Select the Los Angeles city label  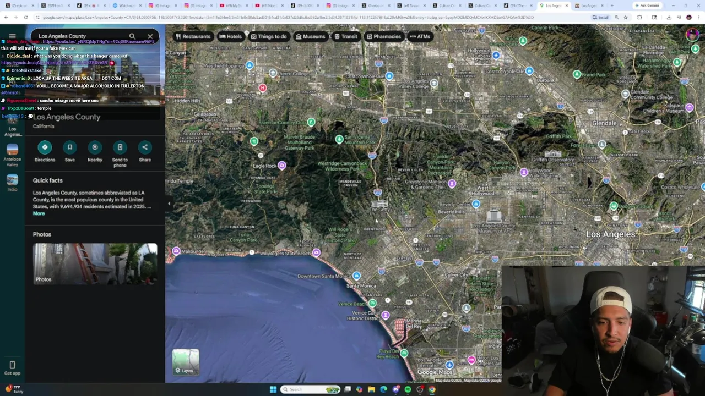610,234
